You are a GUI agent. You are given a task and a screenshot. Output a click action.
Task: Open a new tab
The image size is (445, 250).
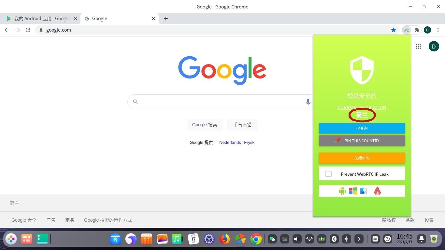(x=166, y=19)
